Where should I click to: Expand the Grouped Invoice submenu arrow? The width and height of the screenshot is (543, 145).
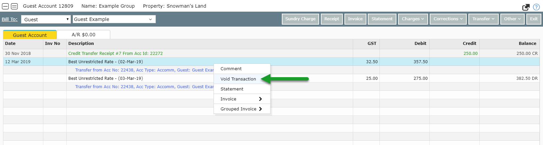[261, 109]
